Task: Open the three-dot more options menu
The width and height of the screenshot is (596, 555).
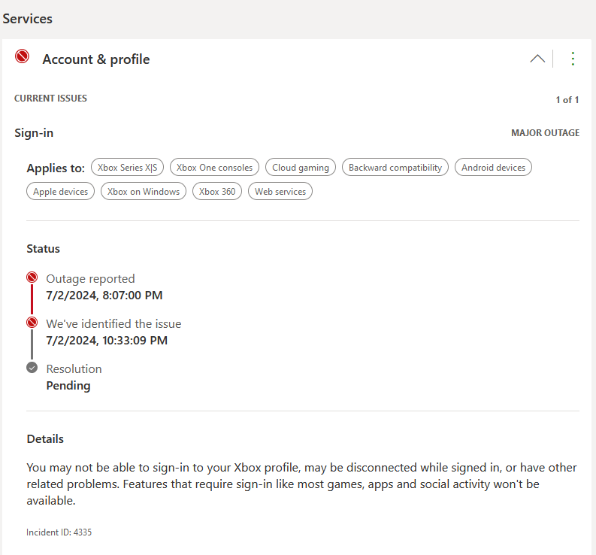Action: (573, 59)
